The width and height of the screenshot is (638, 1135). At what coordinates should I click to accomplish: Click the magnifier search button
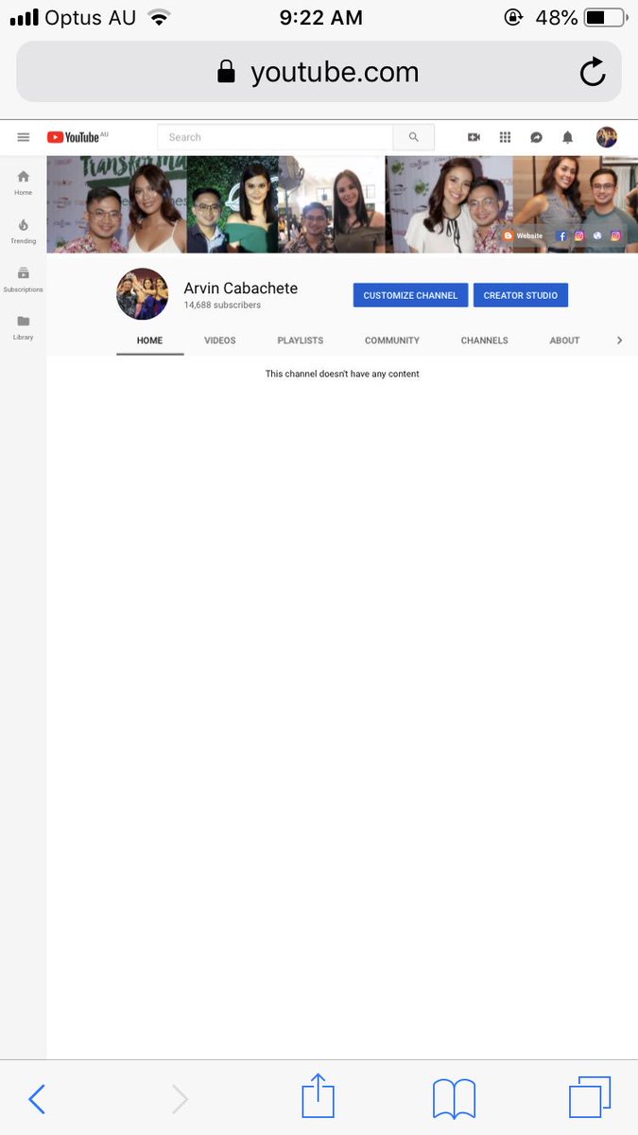(x=414, y=137)
